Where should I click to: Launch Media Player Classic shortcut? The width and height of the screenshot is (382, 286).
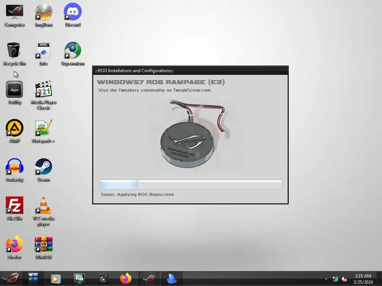(x=43, y=95)
